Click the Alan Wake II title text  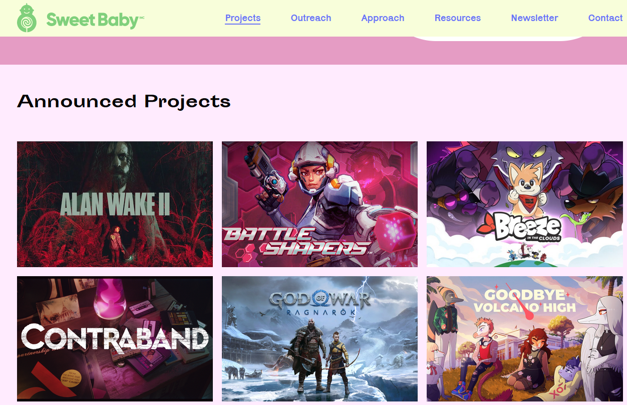(115, 205)
